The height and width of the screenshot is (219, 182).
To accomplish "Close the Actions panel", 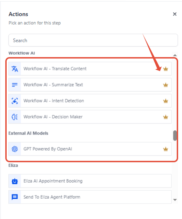I will (x=175, y=14).
